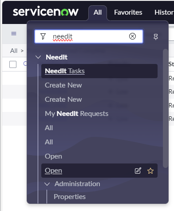Open the History tab
Viewport: 174px width, 211px height.
(164, 12)
